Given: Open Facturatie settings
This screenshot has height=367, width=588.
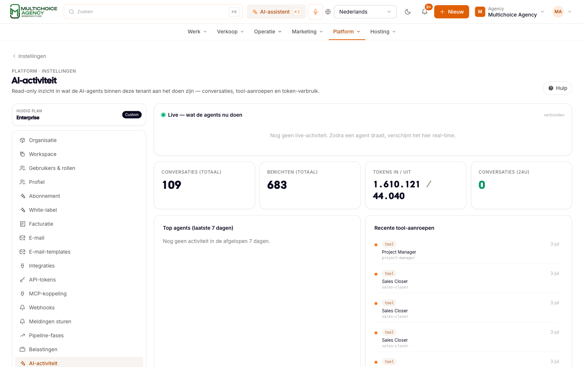Looking at the screenshot, I should click(79, 224).
